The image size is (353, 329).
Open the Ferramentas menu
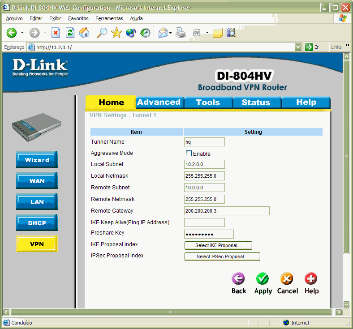109,18
